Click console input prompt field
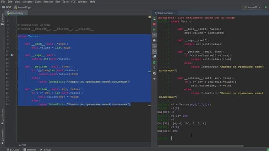The image size is (269, 151). [213, 138]
